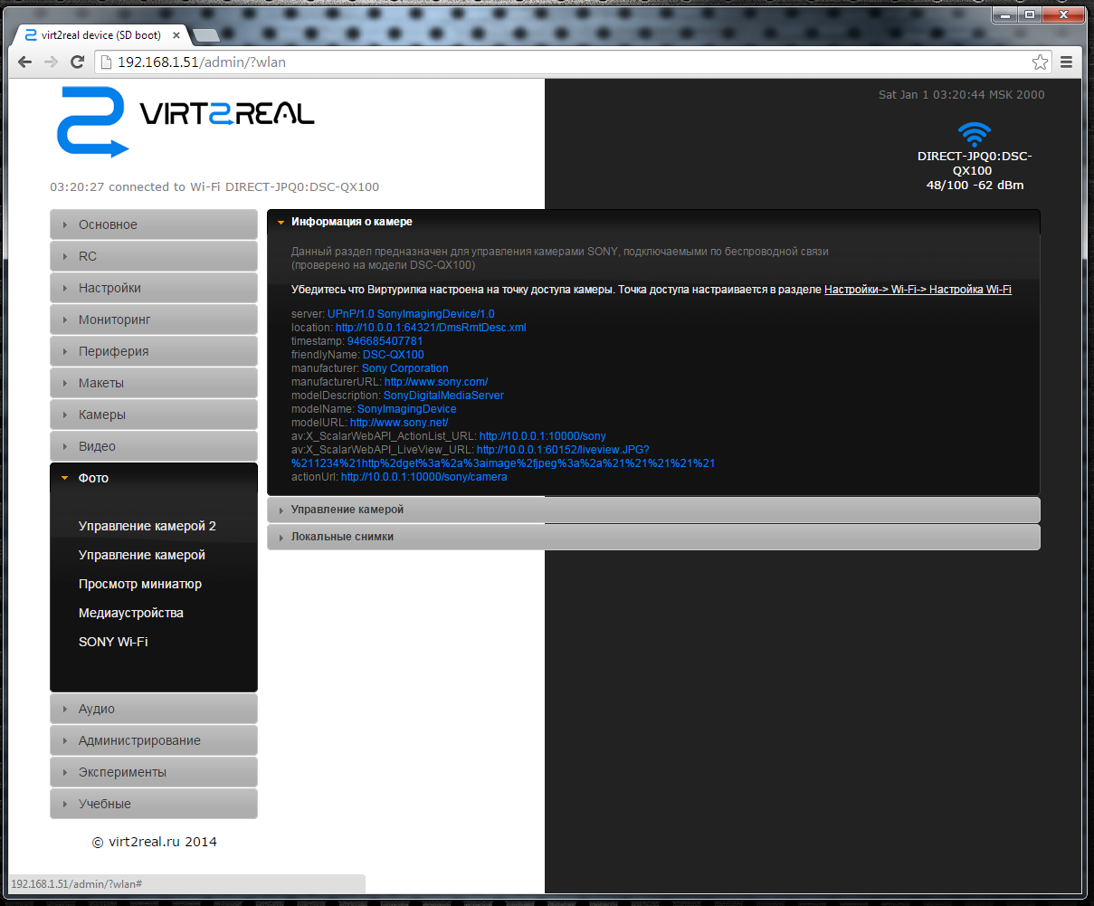This screenshot has height=906, width=1094.
Task: Expand the Макеты menu section
Action: (154, 383)
